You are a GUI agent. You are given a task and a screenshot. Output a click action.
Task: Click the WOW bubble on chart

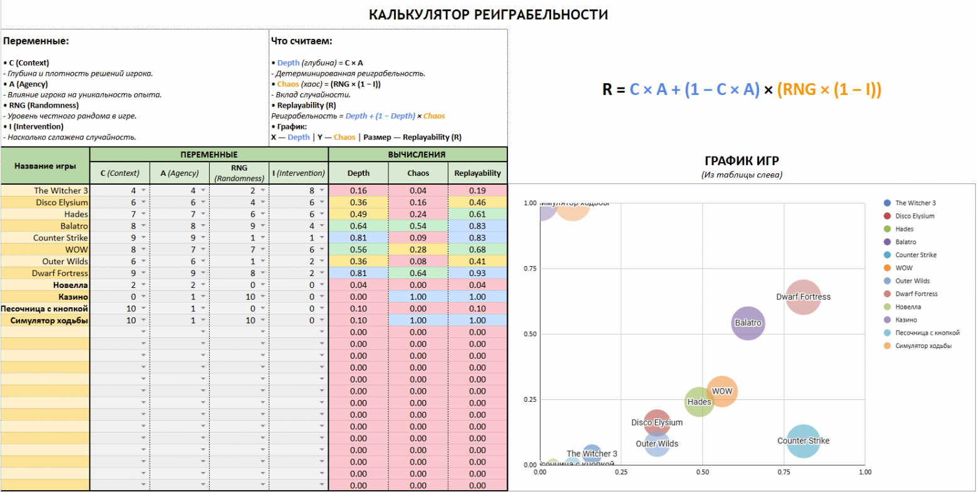(x=722, y=391)
